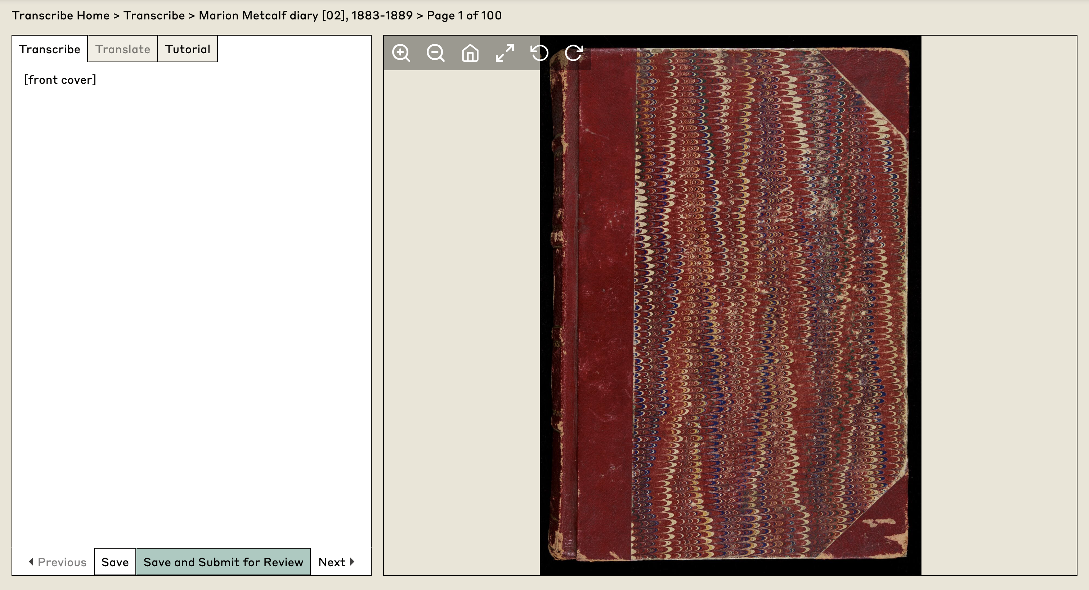Reset image view with home icon
The image size is (1089, 590).
pos(470,53)
